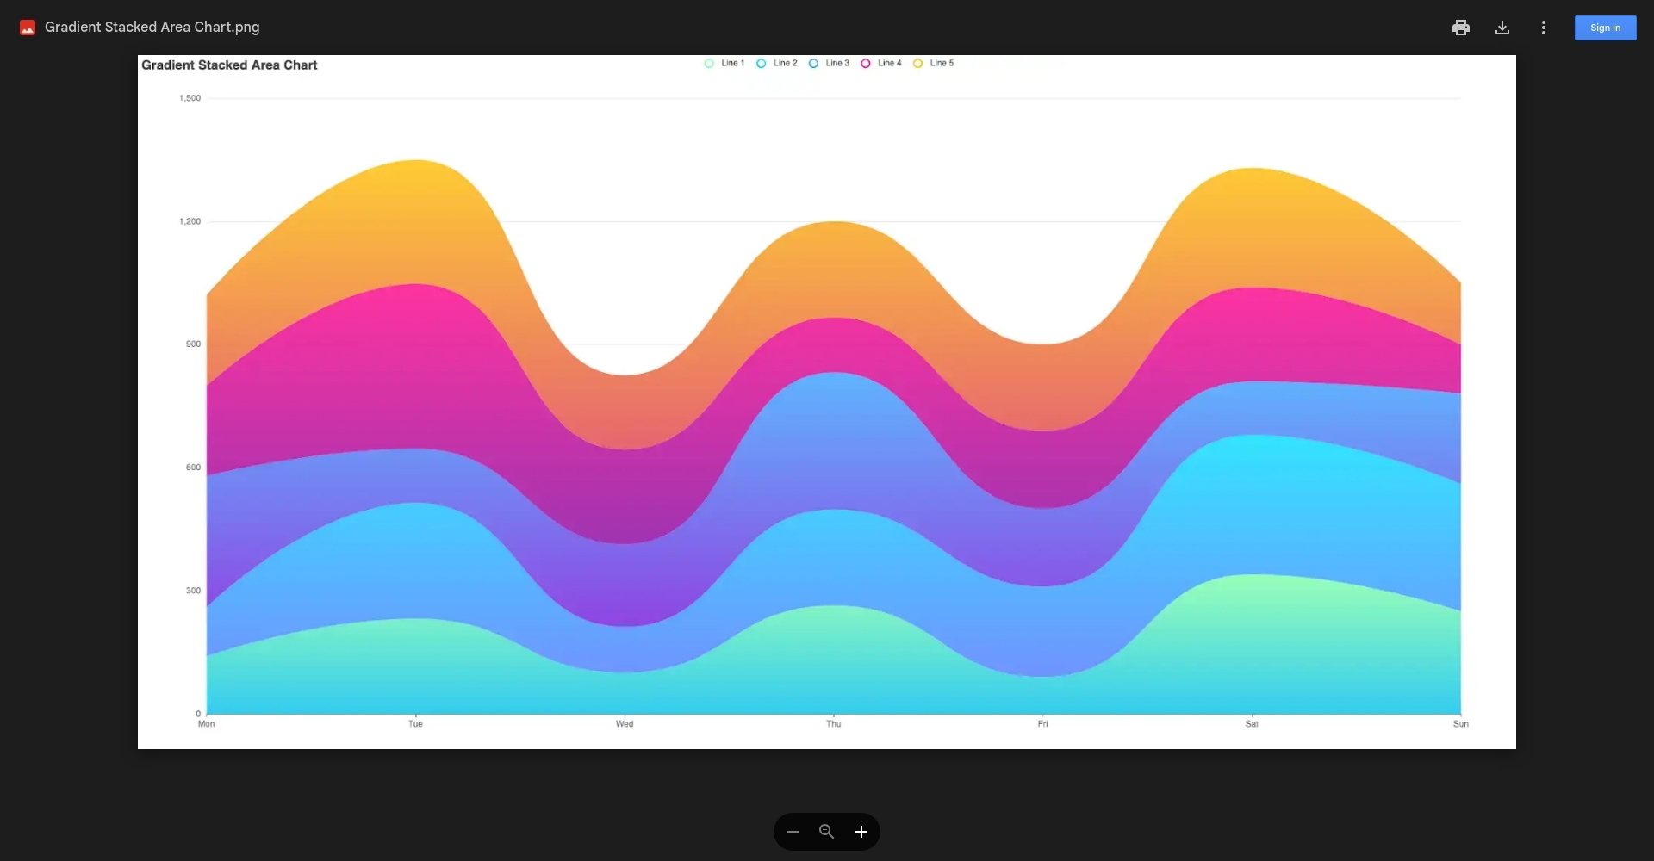The height and width of the screenshot is (861, 1654).
Task: Click the Gradient Stacked Area Chart title
Action: 229,65
